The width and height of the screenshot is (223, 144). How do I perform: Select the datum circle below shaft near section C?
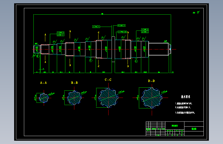pos(91,60)
